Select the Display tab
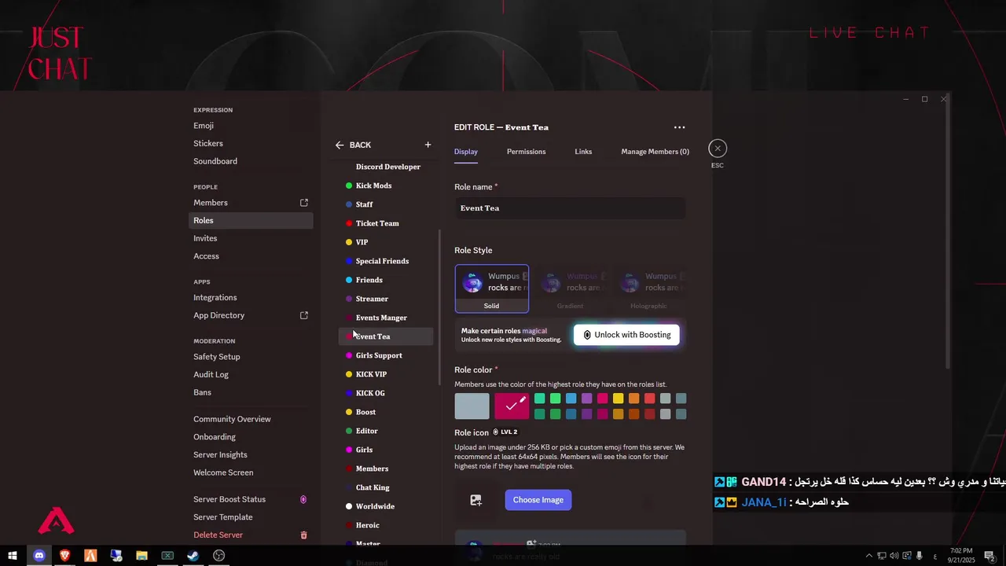 click(465, 152)
